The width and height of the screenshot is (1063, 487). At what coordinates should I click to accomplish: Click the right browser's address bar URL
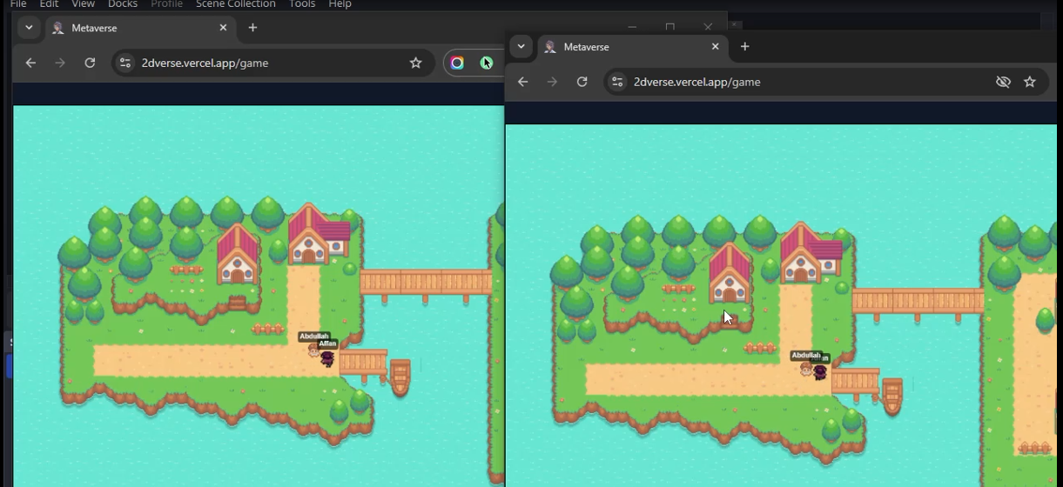tap(696, 82)
